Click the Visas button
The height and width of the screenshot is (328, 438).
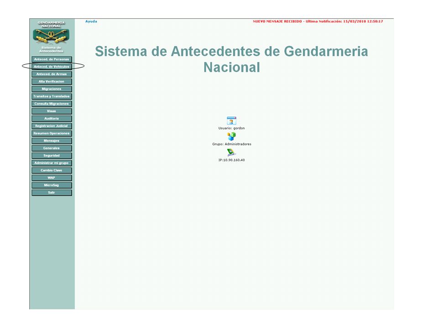[x=52, y=111]
